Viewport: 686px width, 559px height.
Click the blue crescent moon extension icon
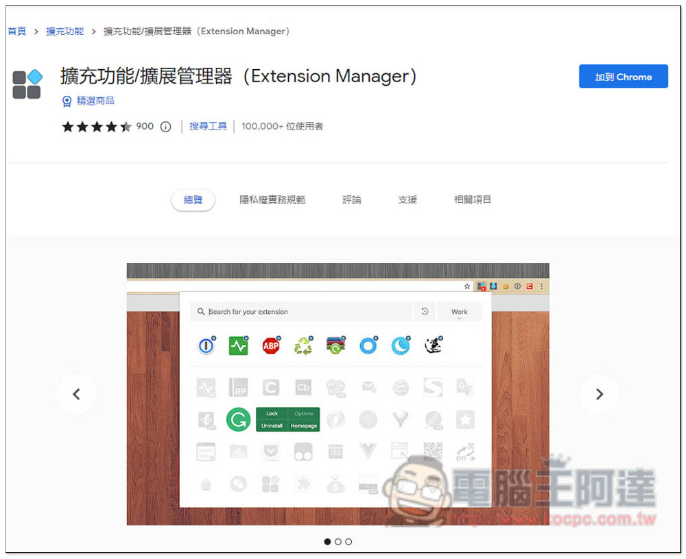point(401,346)
